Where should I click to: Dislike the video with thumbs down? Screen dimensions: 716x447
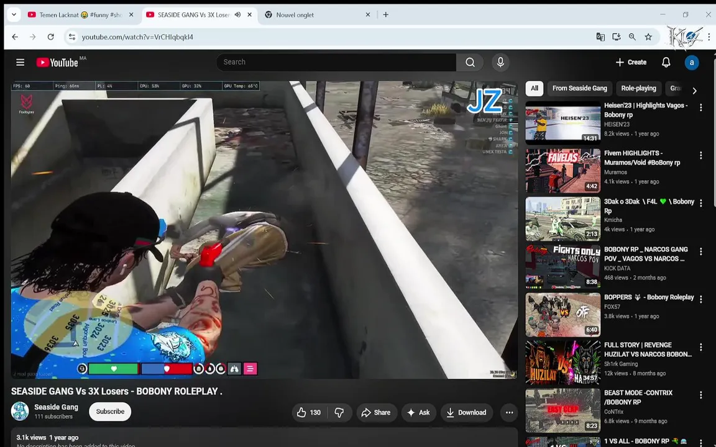339,412
